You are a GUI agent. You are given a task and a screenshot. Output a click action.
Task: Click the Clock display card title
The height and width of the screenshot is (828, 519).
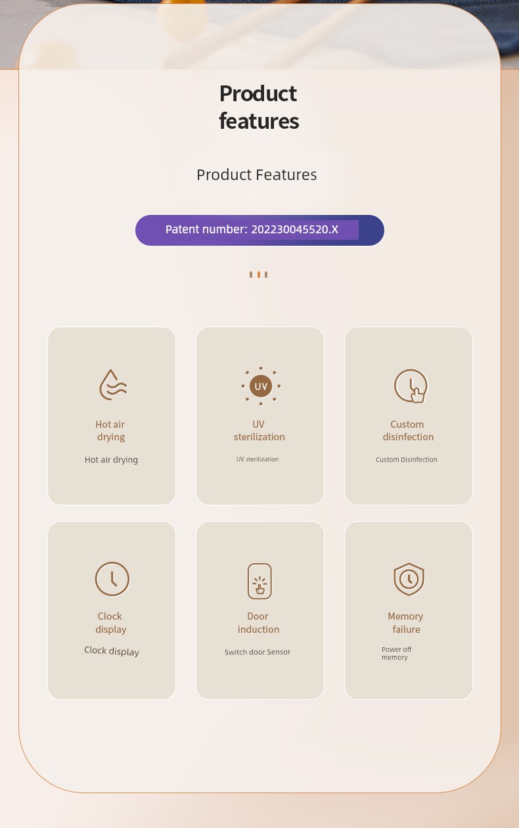click(110, 622)
